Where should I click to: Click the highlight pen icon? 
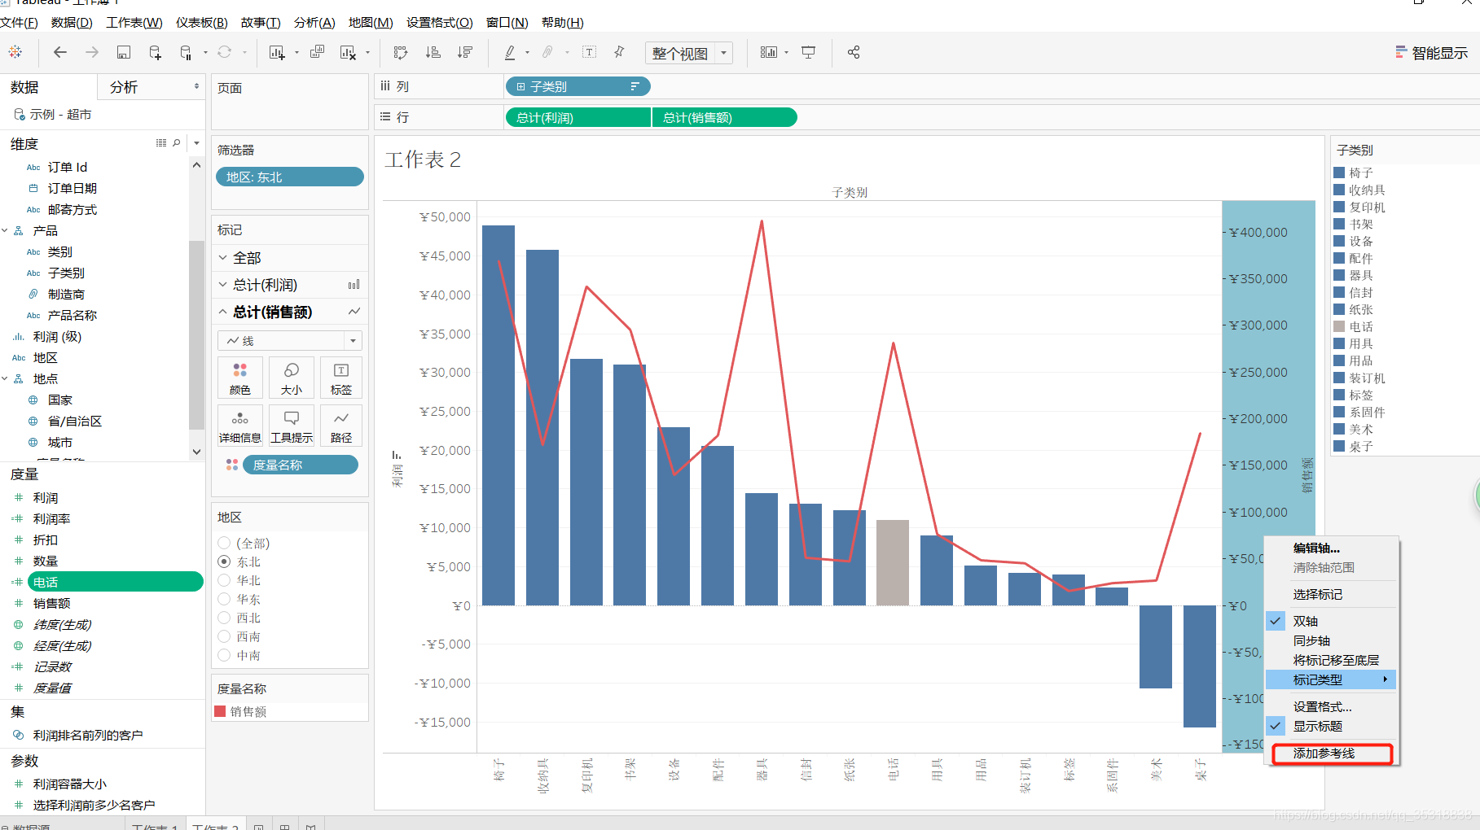point(510,52)
